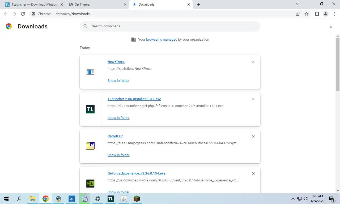
Task: Close the Downloads tab
Action: coord(189,5)
